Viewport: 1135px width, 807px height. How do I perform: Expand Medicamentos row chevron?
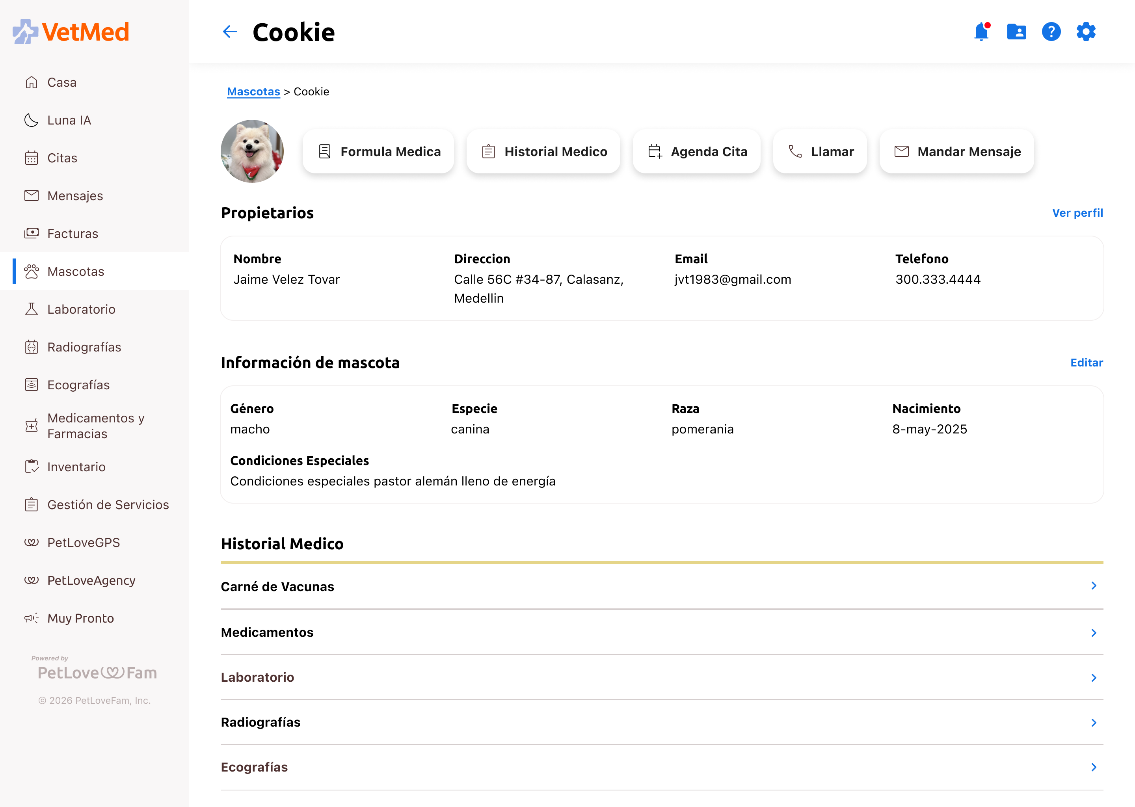(1093, 632)
